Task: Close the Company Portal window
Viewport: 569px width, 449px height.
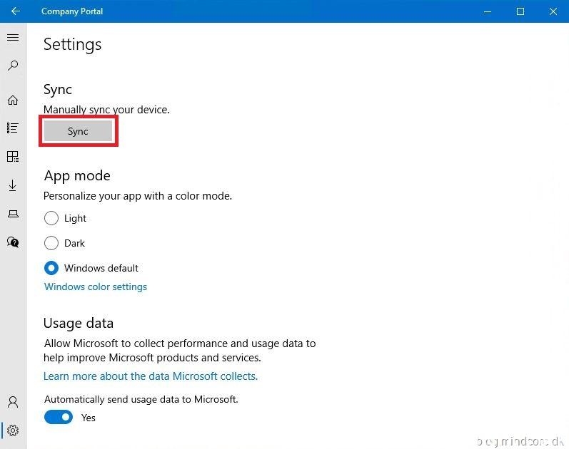Action: (x=553, y=11)
